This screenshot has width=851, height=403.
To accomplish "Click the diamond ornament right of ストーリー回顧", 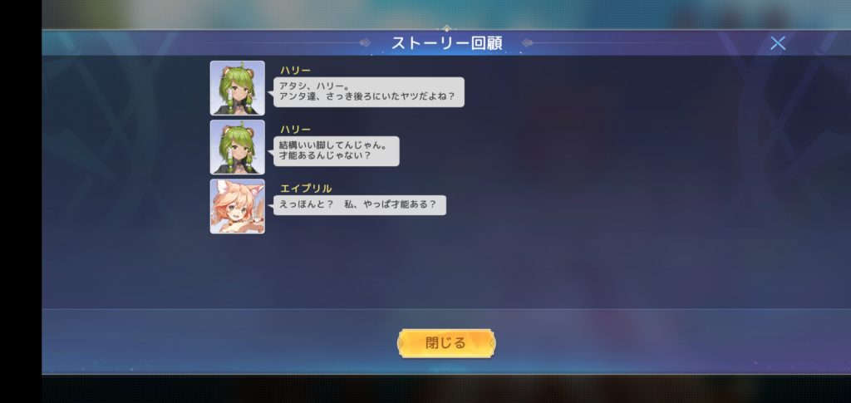I will (528, 42).
